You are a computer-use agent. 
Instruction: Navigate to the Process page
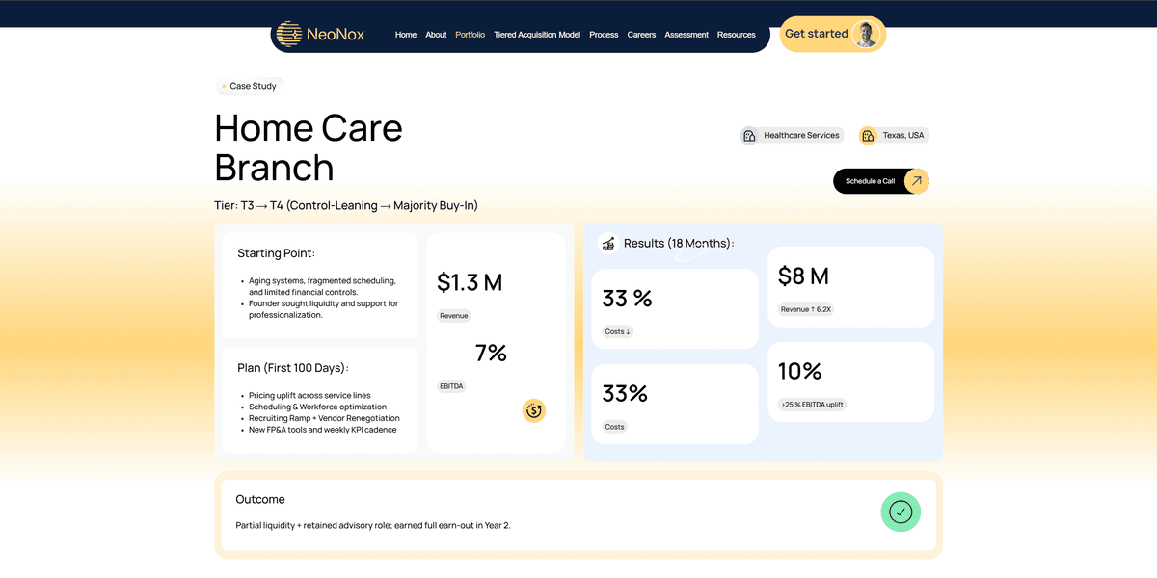click(x=604, y=35)
